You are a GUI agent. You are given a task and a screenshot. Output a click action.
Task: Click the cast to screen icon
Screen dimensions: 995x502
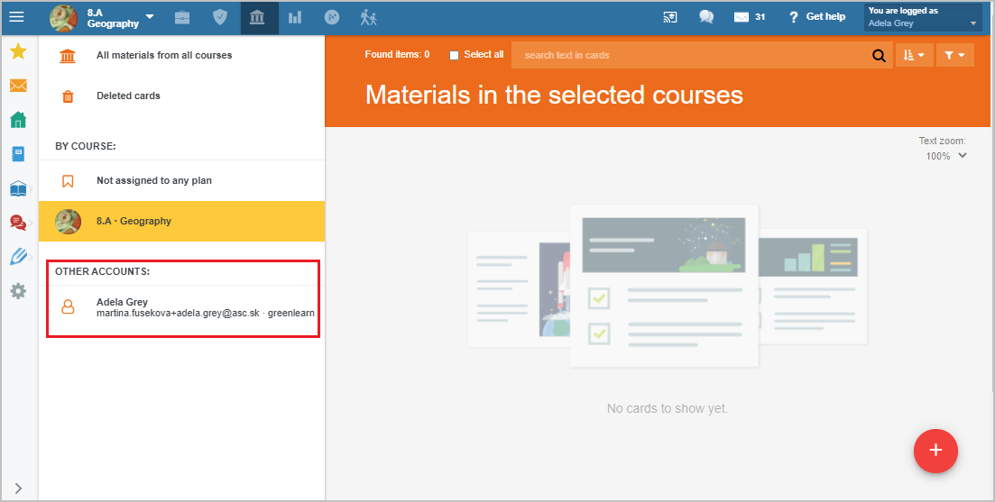click(670, 18)
